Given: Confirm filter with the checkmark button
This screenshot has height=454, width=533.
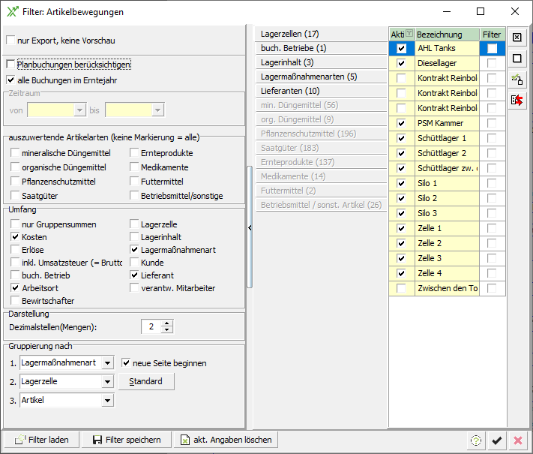Looking at the screenshot, I should click(496, 440).
